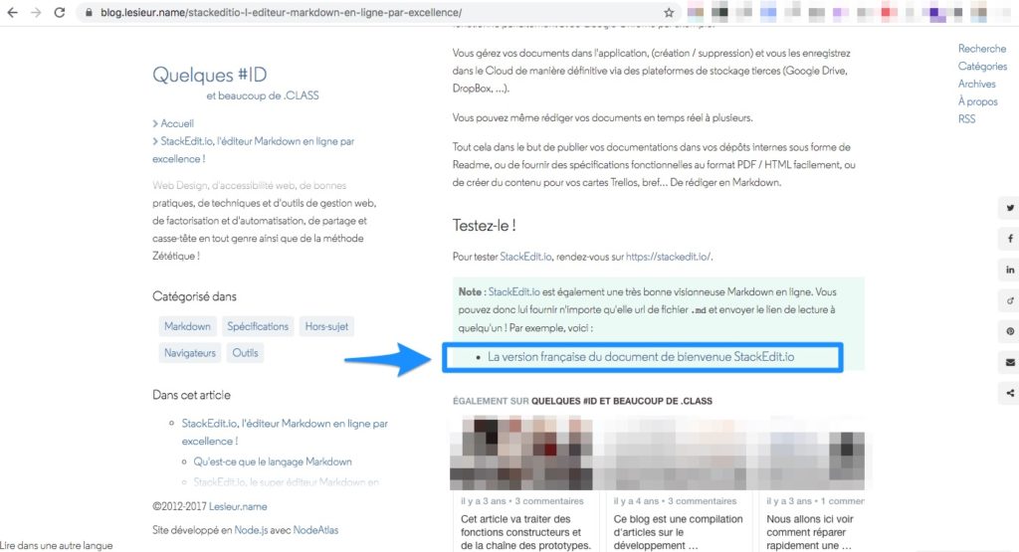This screenshot has width=1019, height=552.
Task: Open the Lesieur.name footer link
Action: click(238, 506)
